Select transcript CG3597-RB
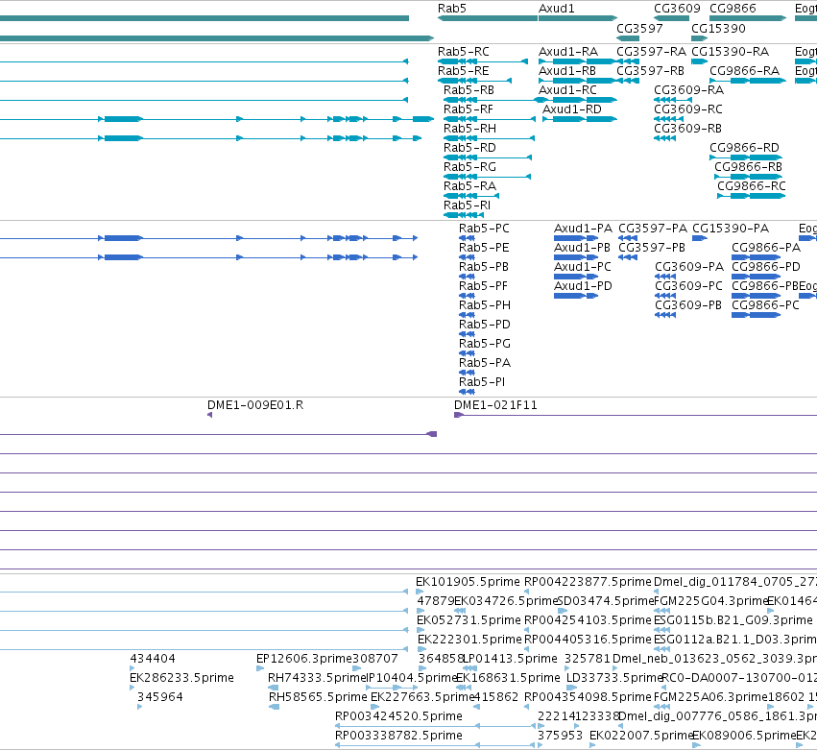 [650, 71]
